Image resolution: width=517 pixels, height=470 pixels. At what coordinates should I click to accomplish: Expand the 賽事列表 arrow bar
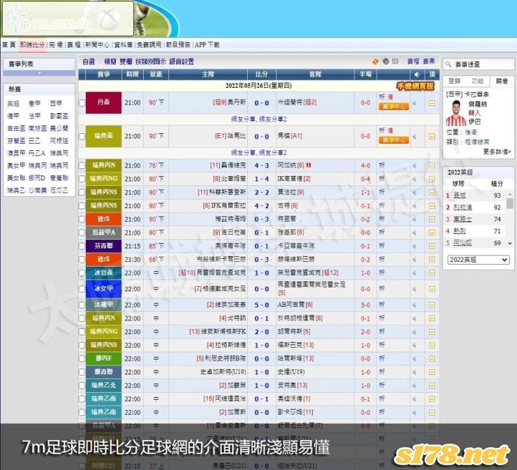(39, 73)
